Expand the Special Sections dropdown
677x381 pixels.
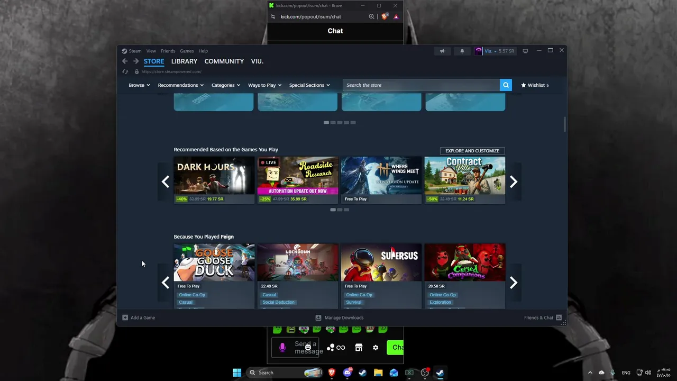(309, 85)
